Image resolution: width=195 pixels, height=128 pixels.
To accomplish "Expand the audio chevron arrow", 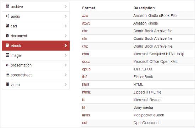I will [x=66, y=16].
